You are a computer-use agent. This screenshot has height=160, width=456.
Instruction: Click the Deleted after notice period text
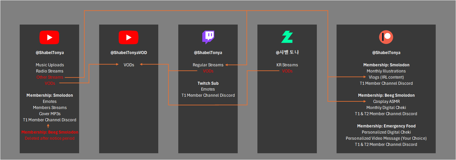coord(50,138)
